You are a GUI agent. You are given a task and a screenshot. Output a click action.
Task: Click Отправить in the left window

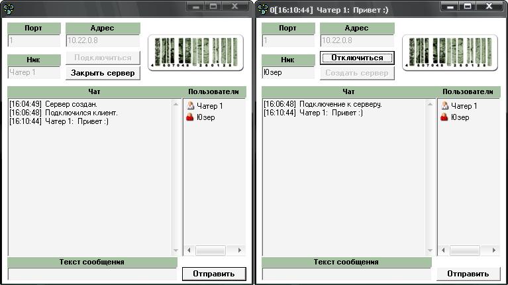pyautogui.click(x=214, y=274)
